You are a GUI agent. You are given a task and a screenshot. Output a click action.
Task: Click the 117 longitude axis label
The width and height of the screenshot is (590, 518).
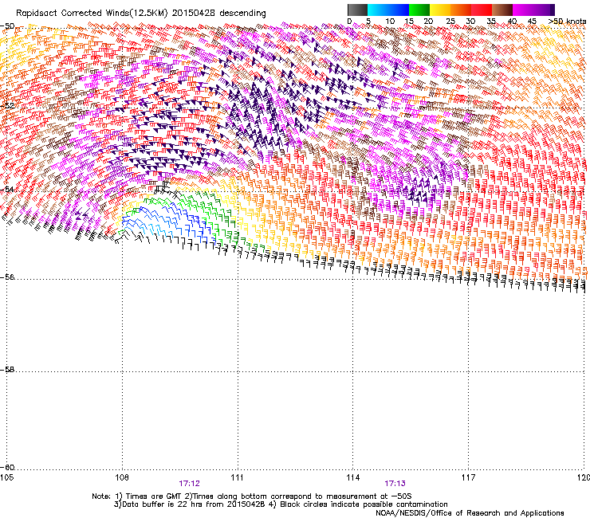pyautogui.click(x=468, y=477)
